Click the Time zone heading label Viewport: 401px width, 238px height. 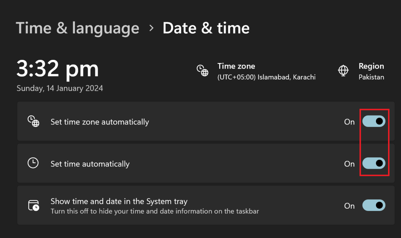click(236, 66)
